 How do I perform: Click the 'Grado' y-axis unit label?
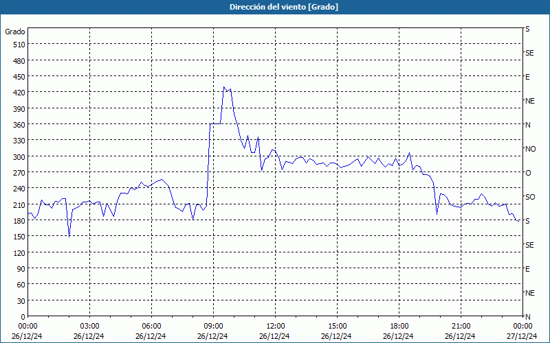point(15,32)
